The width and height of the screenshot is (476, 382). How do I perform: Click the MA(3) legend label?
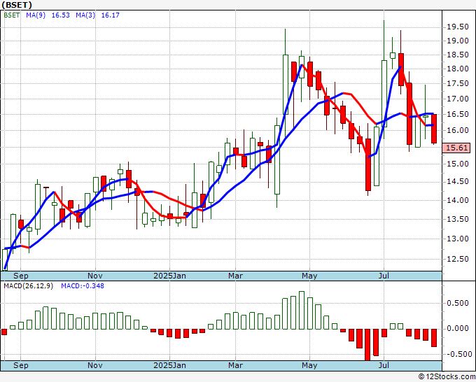(85, 15)
